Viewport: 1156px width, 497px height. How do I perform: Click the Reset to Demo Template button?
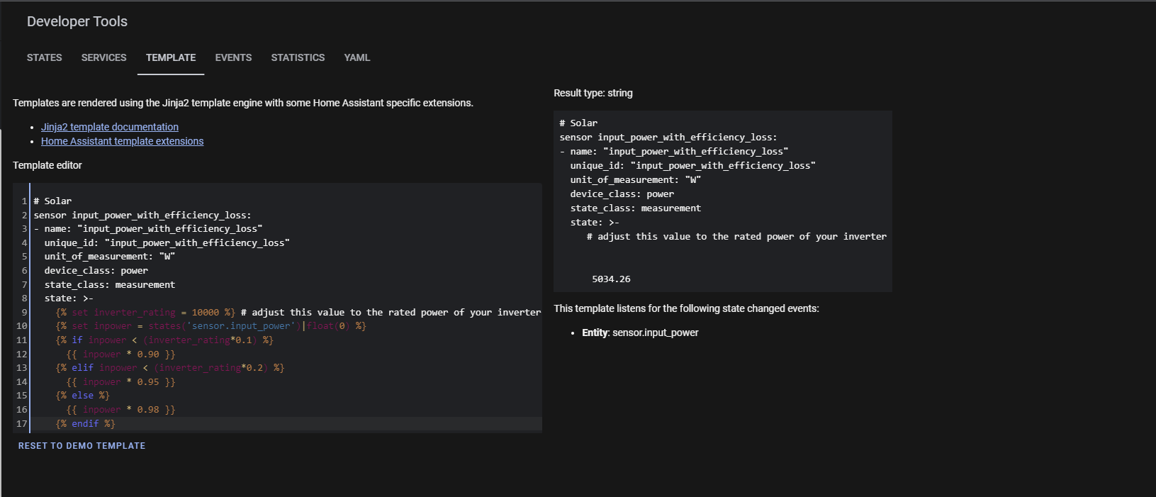pyautogui.click(x=82, y=446)
